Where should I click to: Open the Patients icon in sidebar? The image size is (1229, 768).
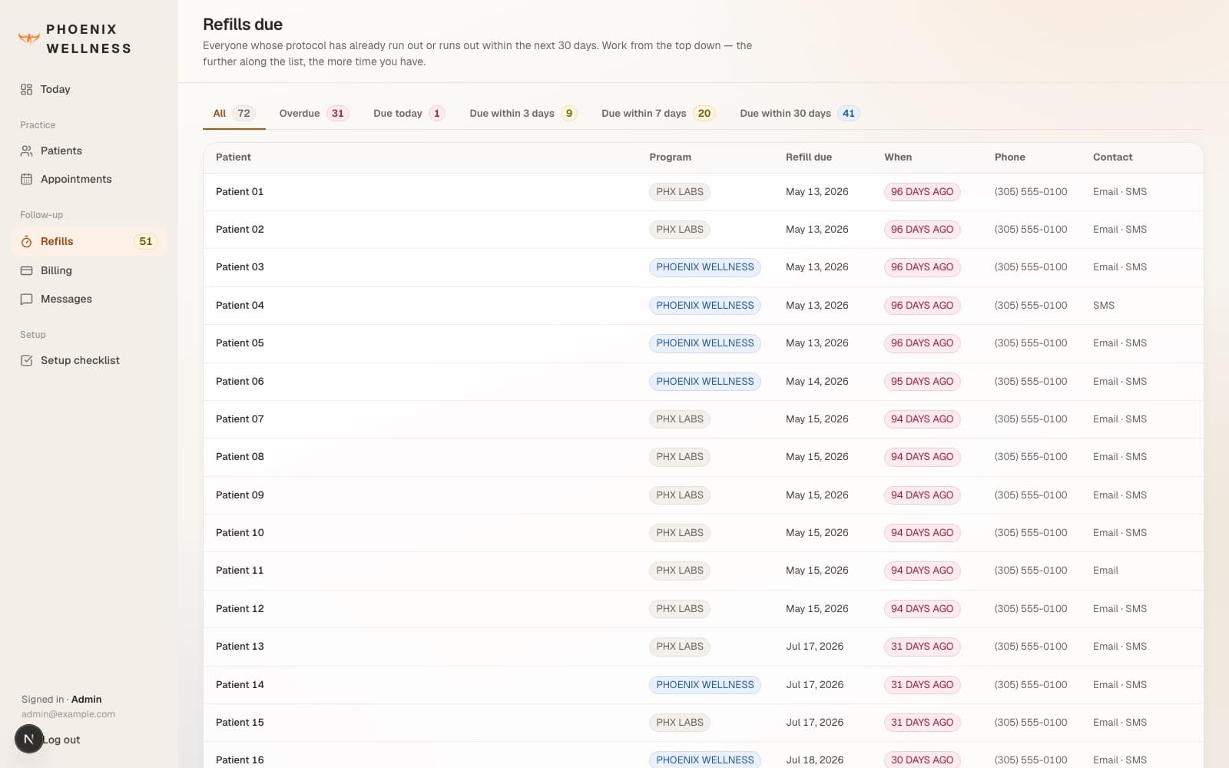coord(26,151)
